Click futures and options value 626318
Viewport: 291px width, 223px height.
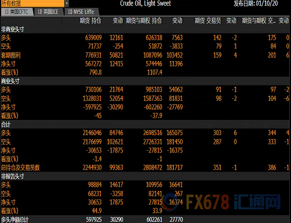[x=154, y=38]
